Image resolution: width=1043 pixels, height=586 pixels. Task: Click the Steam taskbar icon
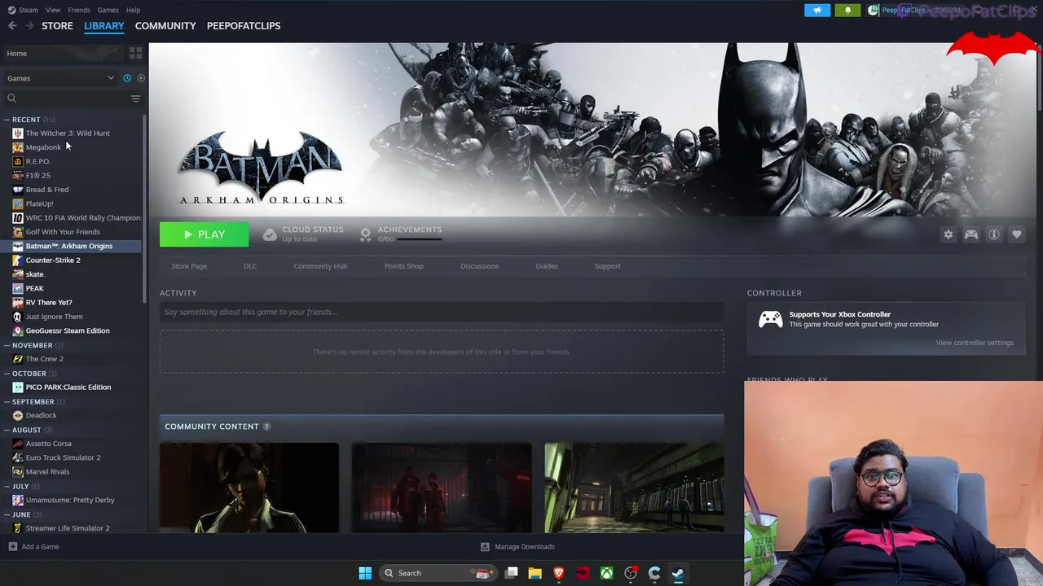[678, 573]
